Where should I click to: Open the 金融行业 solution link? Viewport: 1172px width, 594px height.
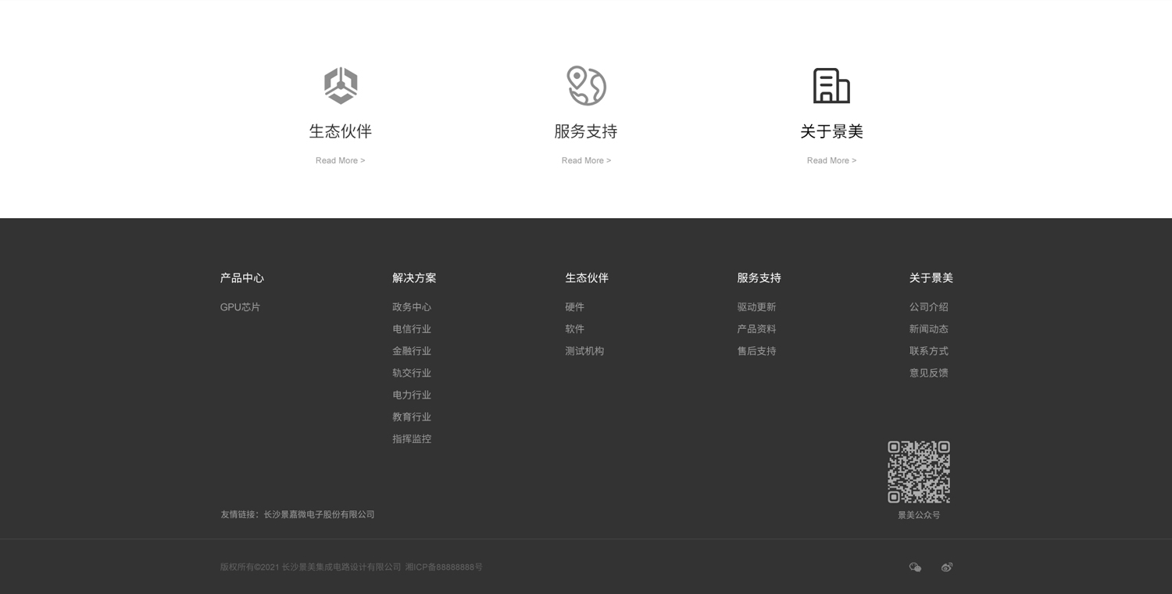click(412, 351)
